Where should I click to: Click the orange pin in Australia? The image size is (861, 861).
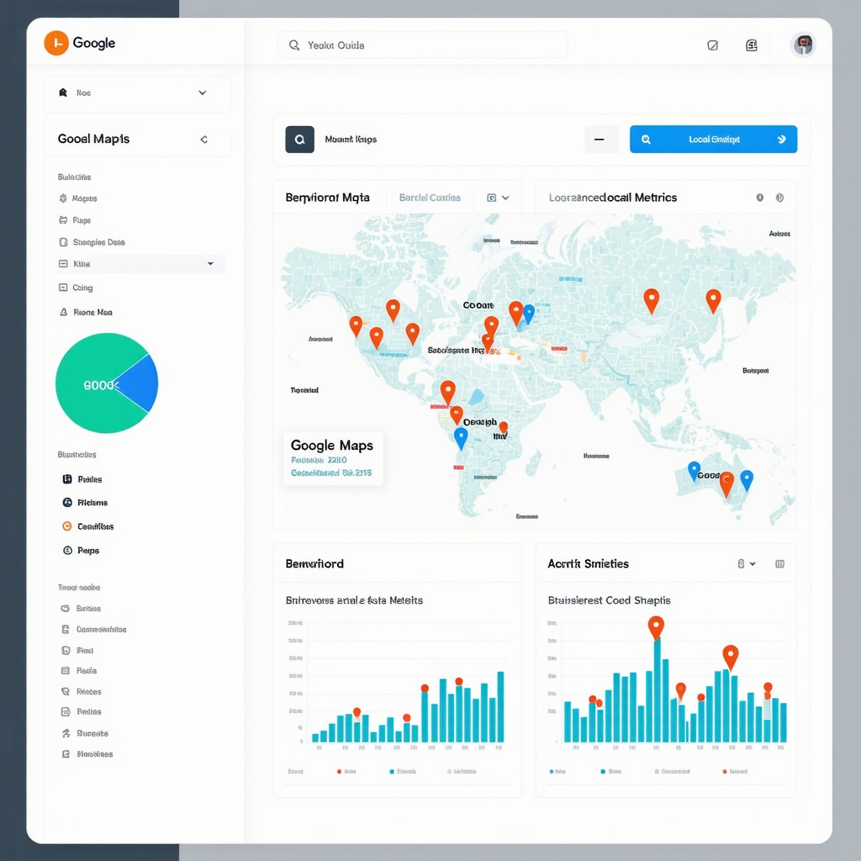point(726,483)
